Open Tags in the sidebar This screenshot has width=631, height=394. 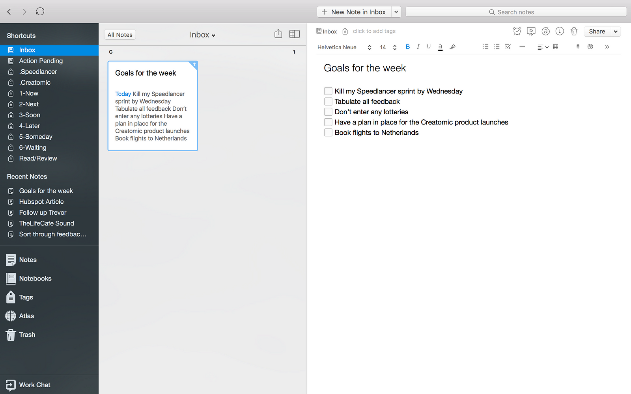19,297
